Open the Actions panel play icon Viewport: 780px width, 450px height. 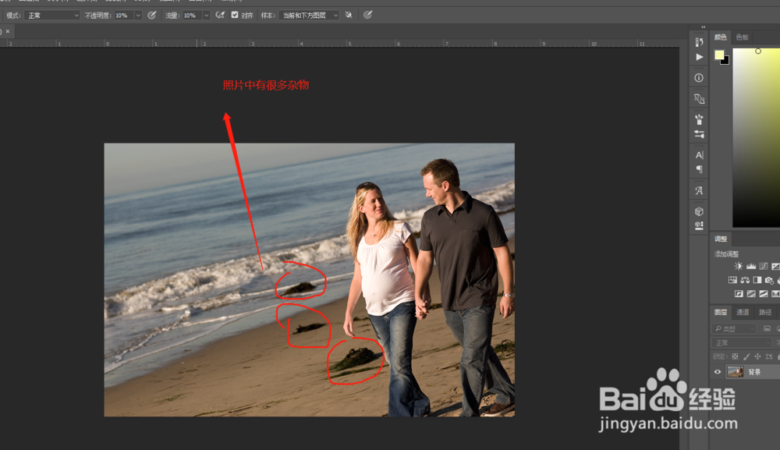pyautogui.click(x=700, y=57)
